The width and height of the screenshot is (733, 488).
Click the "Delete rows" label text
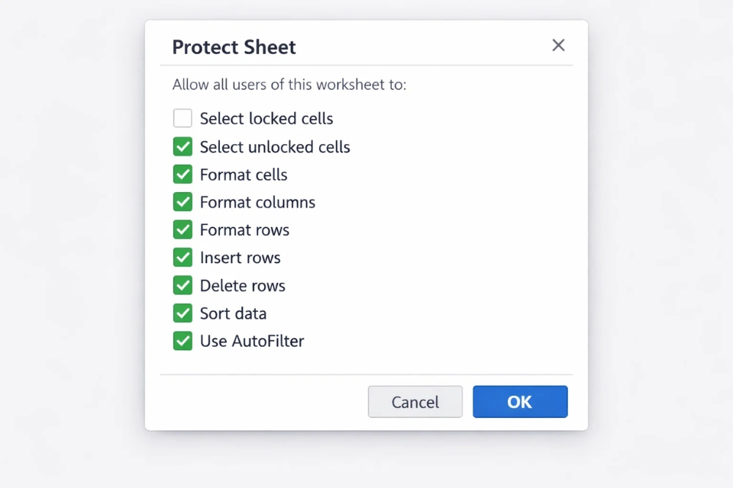coord(242,286)
